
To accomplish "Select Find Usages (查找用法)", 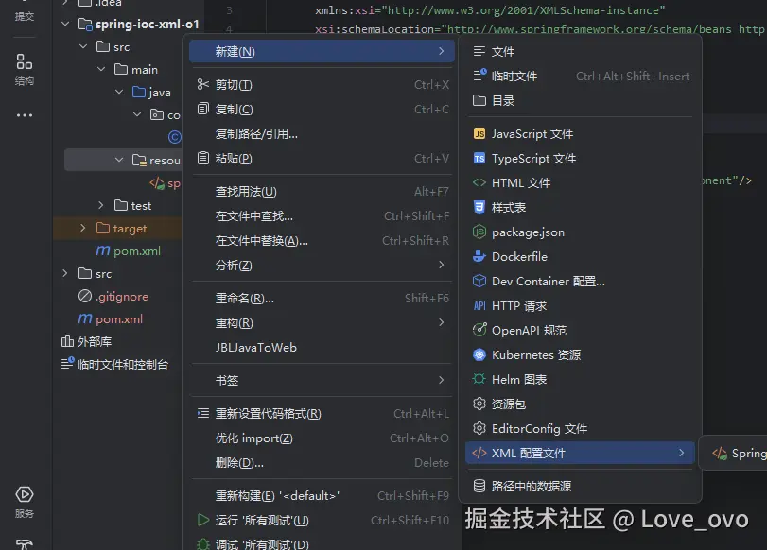I will click(322, 191).
